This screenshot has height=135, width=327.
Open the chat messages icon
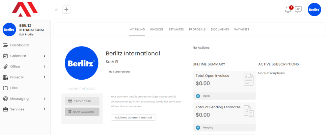[x=298, y=9]
